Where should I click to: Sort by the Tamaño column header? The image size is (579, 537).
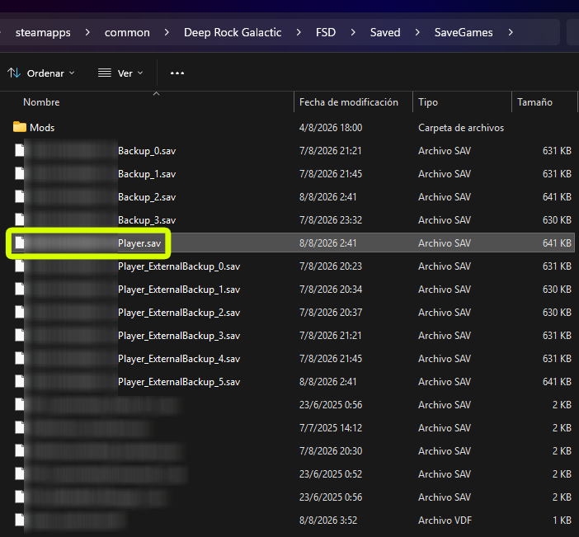(x=534, y=102)
